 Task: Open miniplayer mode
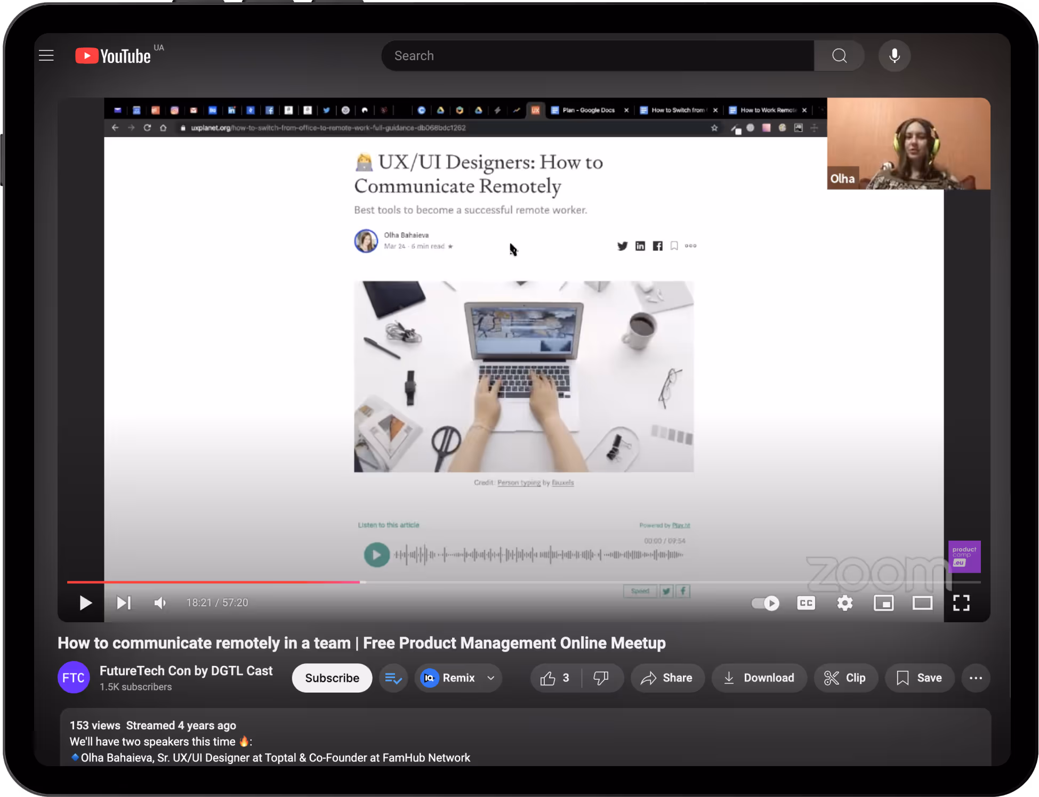pos(883,603)
